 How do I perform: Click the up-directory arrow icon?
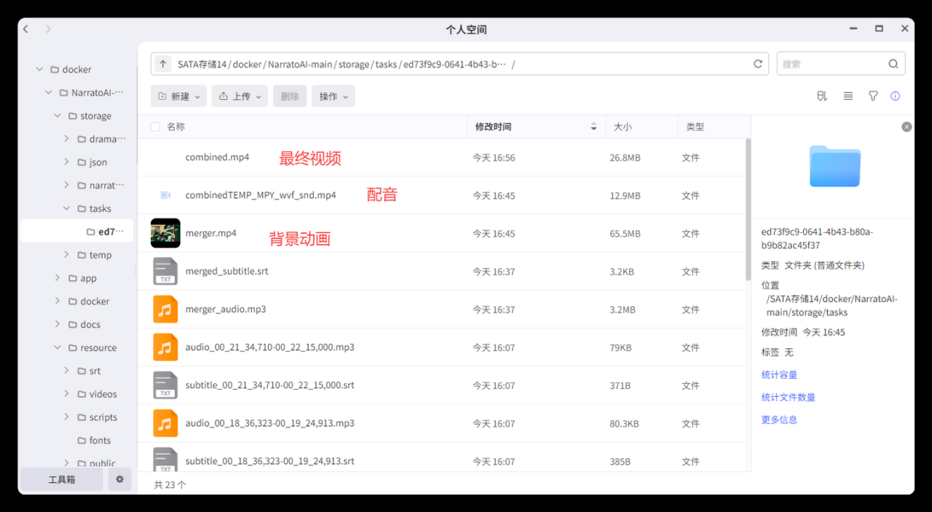[163, 64]
